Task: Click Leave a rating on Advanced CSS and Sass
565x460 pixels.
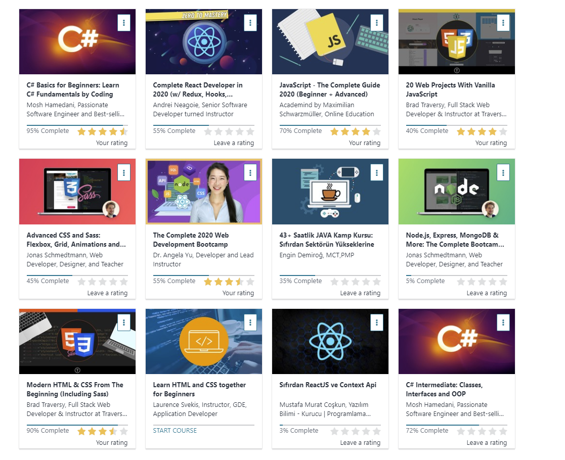Action: pos(107,293)
